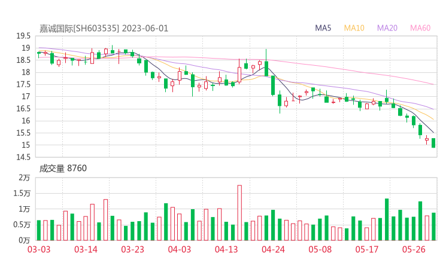Screen dimensions: 443x263
Task: Click the MA5 legend label
Action: click(x=323, y=28)
